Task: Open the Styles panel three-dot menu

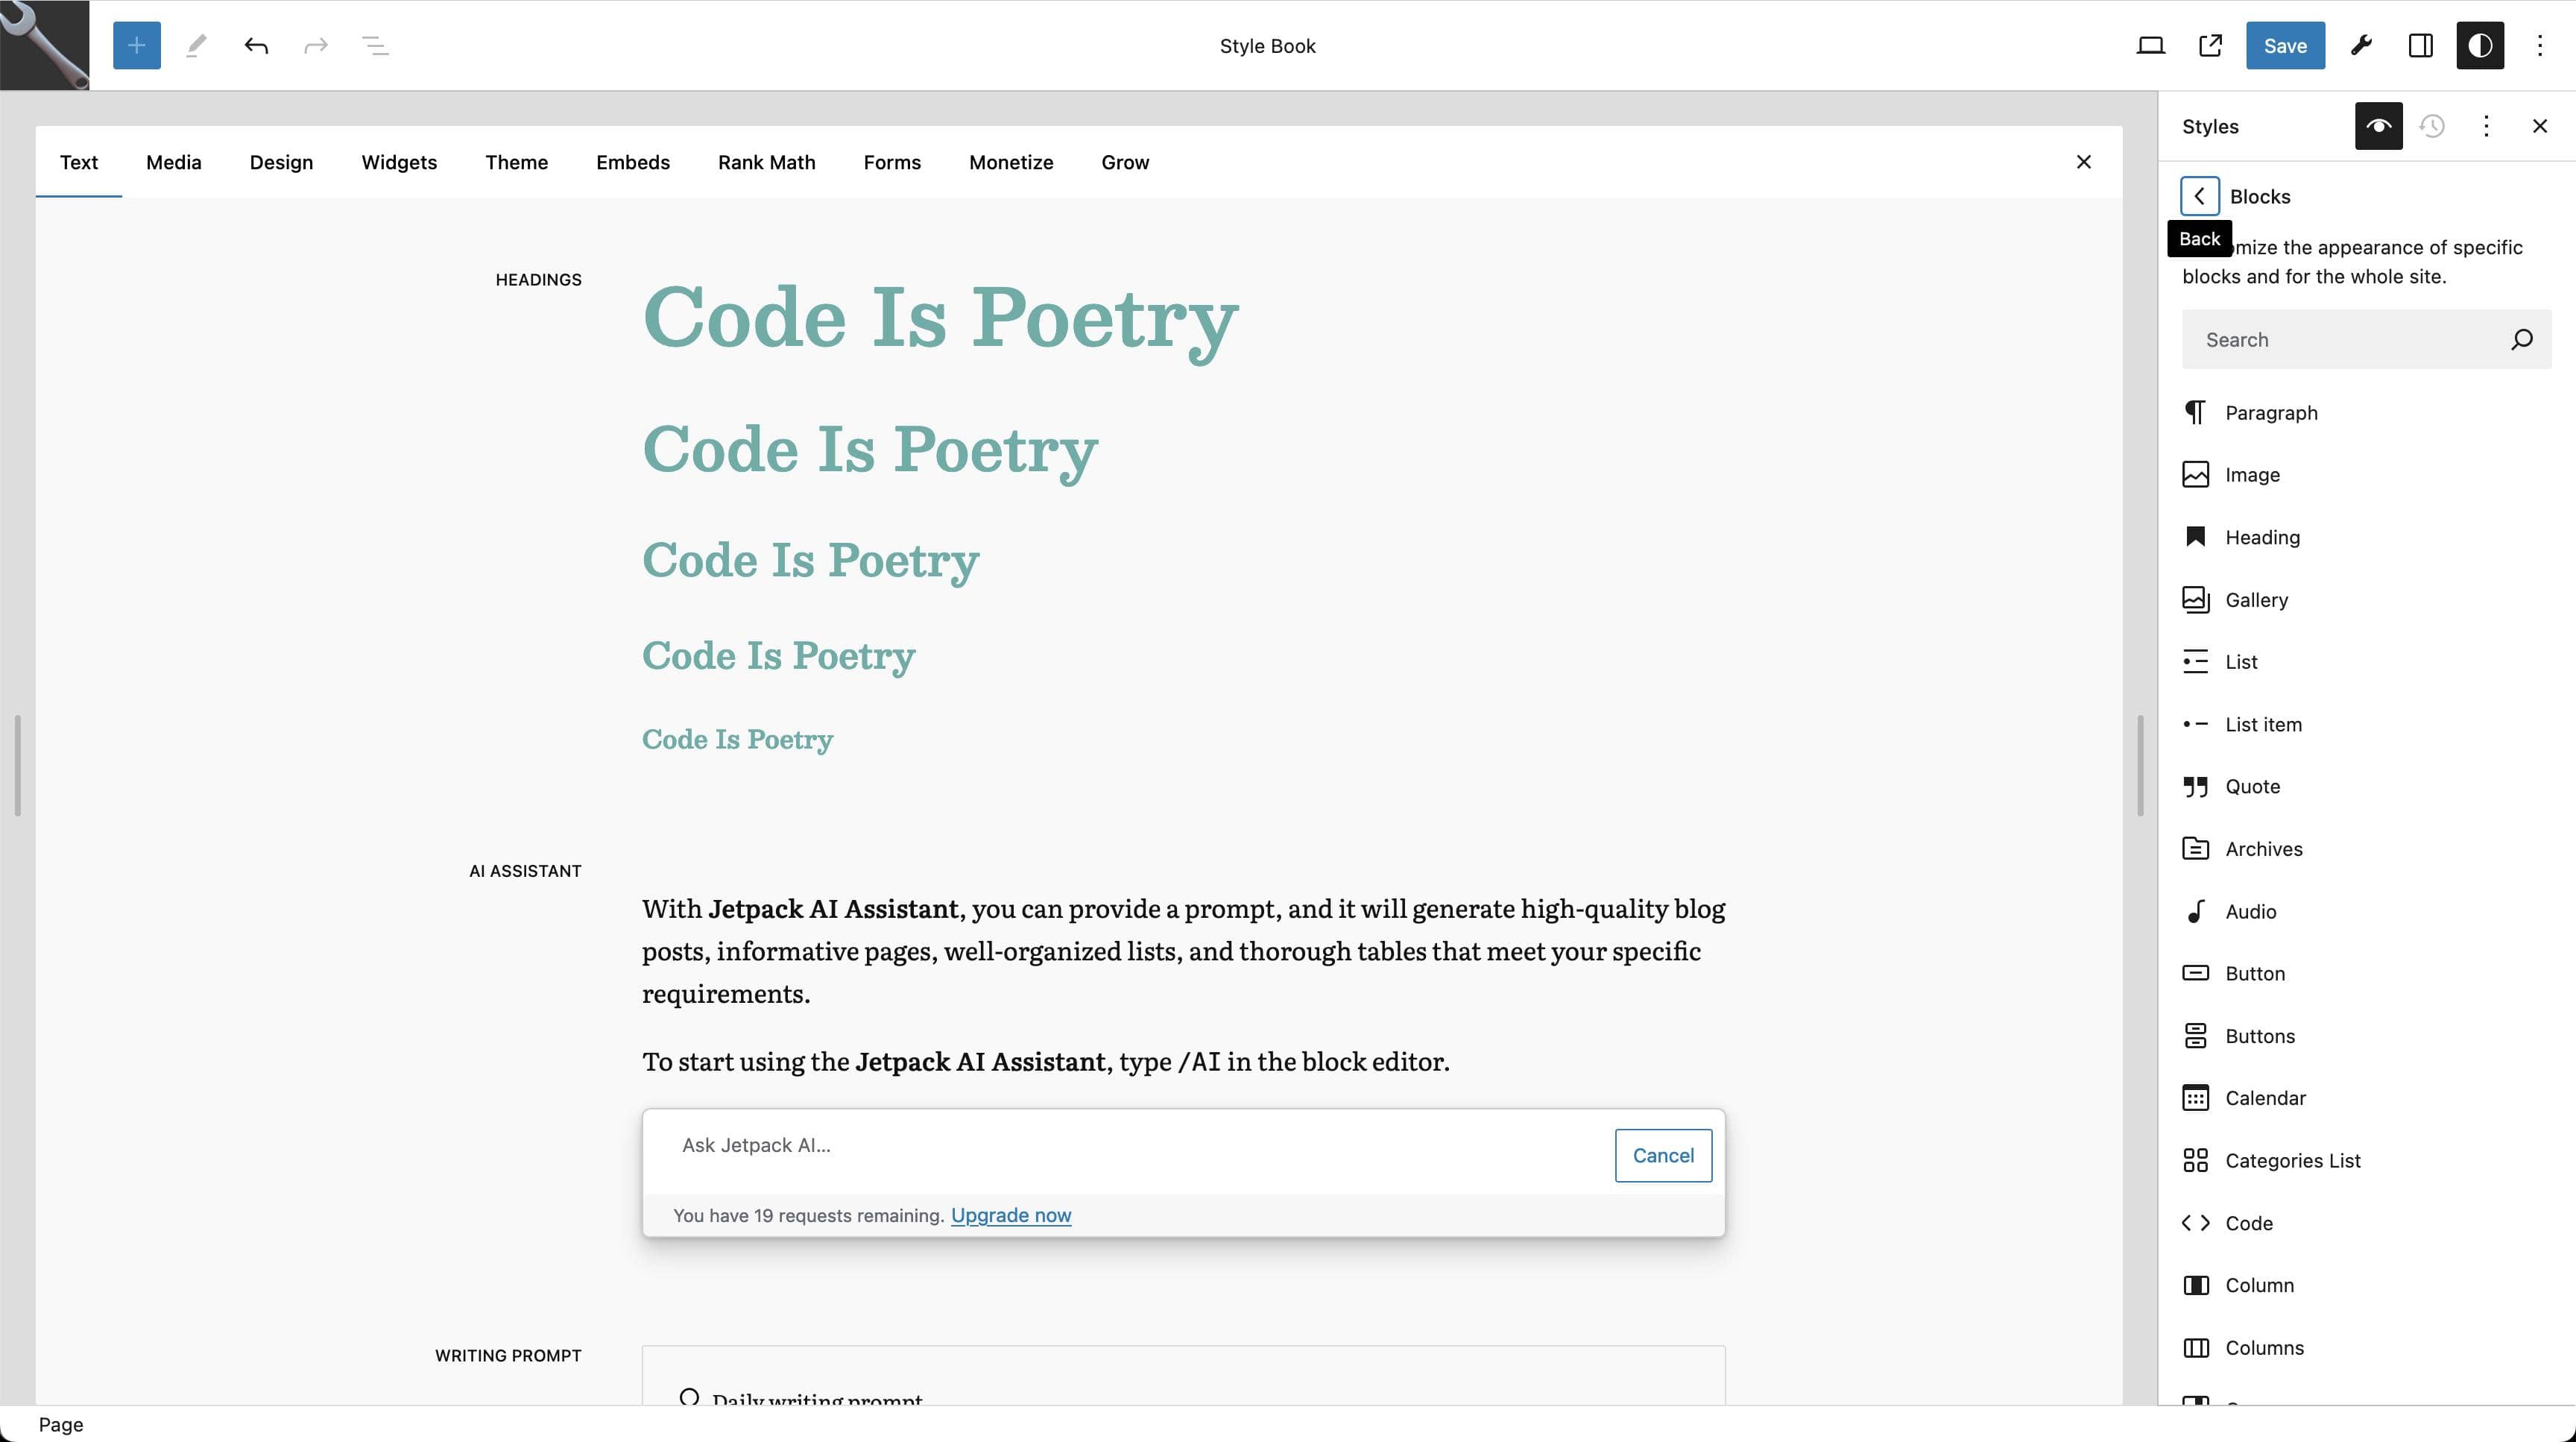Action: (x=2486, y=126)
